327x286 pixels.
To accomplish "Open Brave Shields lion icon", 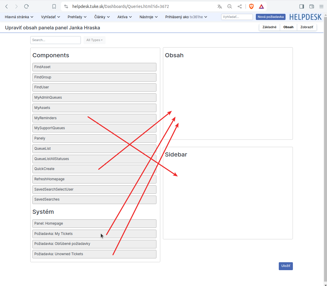I will click(251, 6).
